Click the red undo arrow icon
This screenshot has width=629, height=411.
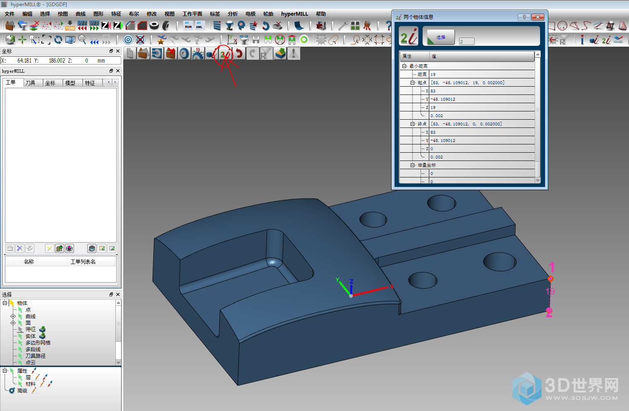tap(239, 54)
